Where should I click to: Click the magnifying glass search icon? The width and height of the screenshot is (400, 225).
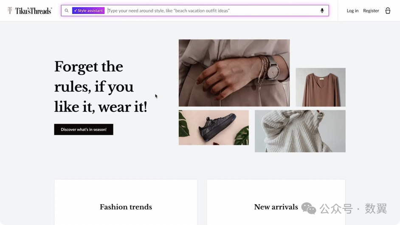pyautogui.click(x=67, y=11)
